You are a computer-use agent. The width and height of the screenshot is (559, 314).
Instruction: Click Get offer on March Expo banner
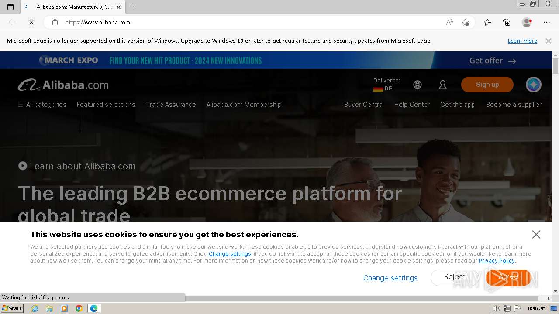493,61
